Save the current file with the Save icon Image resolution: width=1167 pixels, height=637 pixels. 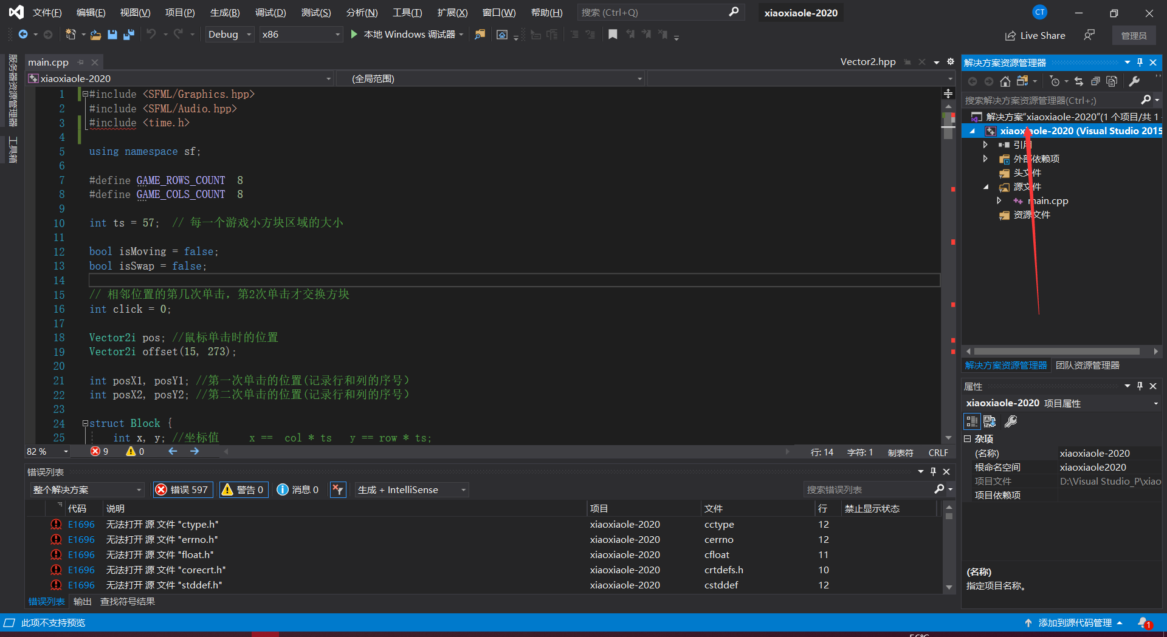pyautogui.click(x=112, y=35)
